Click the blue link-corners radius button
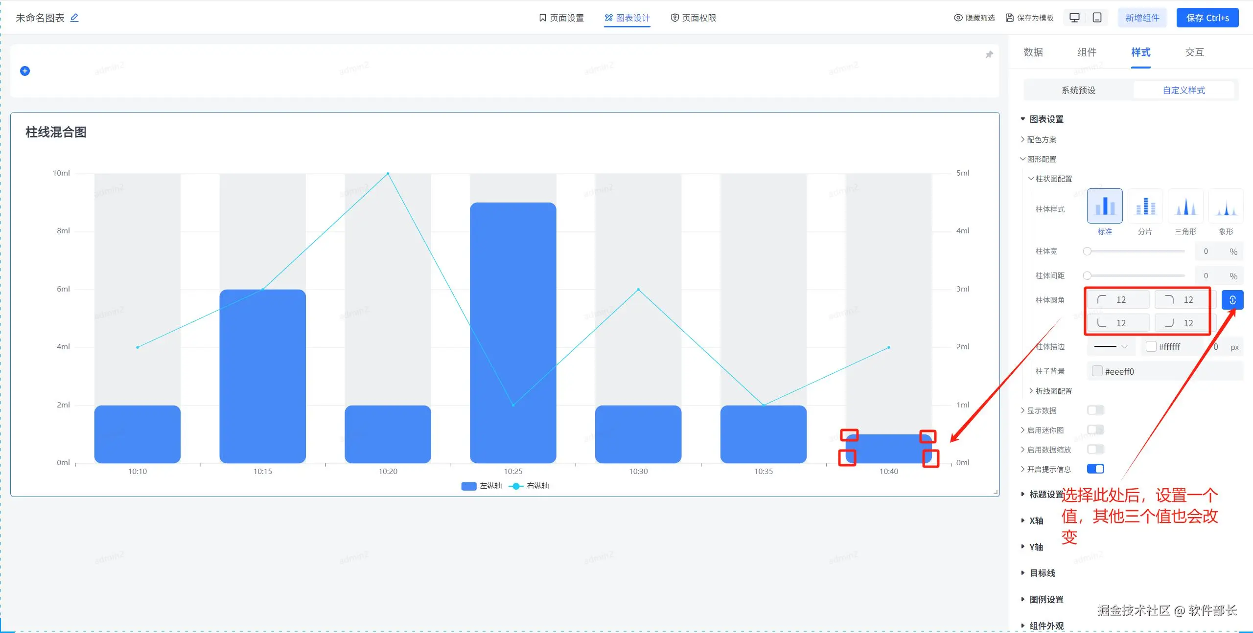1253x633 pixels. point(1232,300)
